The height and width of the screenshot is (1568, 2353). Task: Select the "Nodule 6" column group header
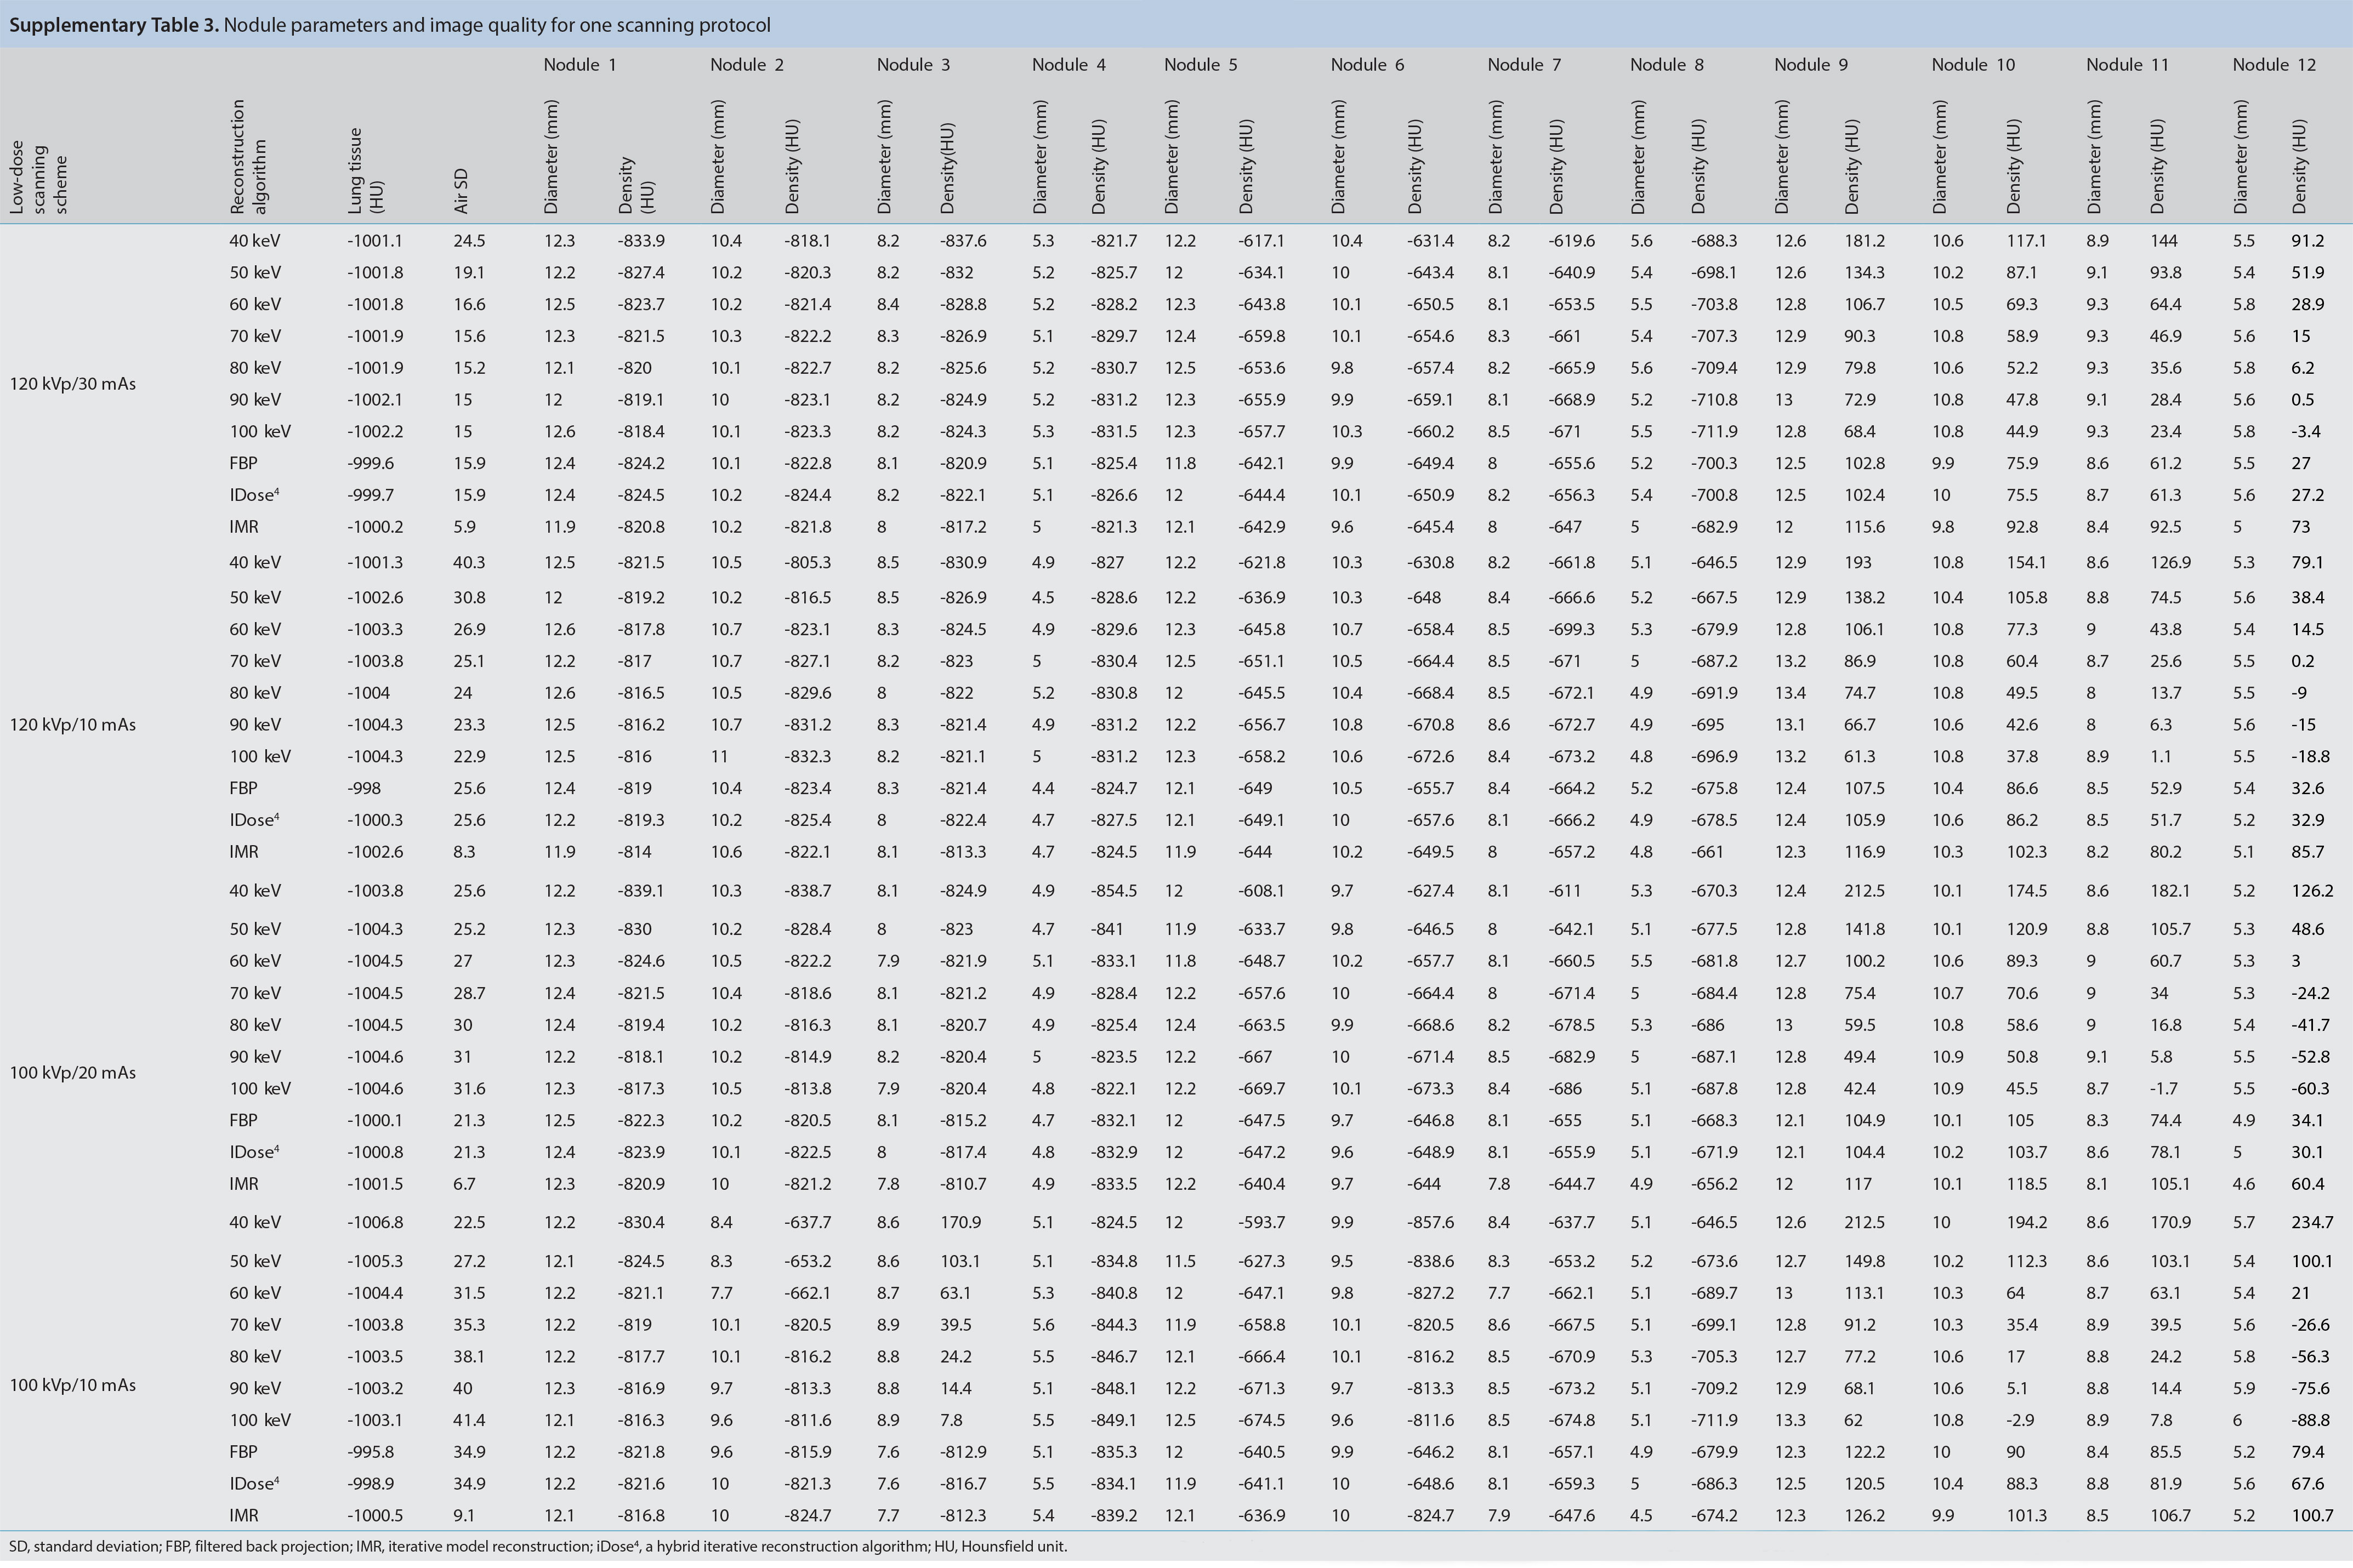(1368, 65)
